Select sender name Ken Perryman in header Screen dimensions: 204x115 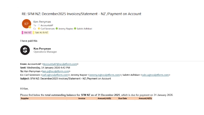point(42,22)
